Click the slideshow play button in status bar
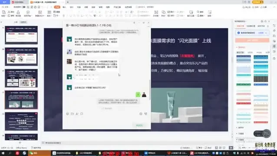277x156 pixels. pyautogui.click(x=231, y=148)
